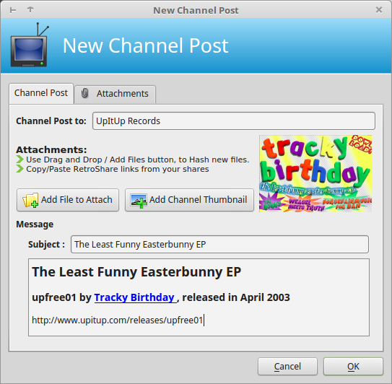Screen dimensions: 392x384
Task: Click 'released in April 2003' text
Action: coord(236,297)
